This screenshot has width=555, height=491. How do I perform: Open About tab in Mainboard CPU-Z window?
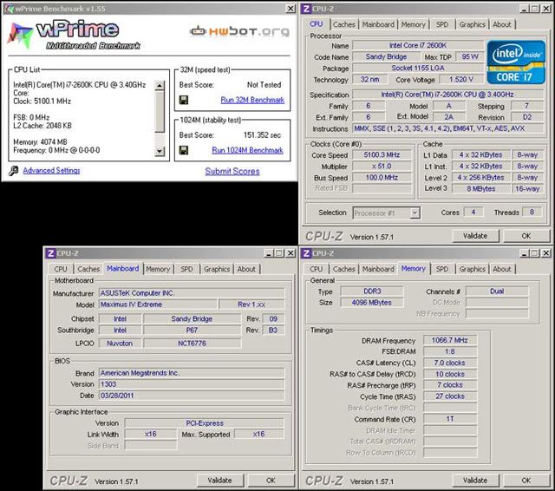[246, 269]
